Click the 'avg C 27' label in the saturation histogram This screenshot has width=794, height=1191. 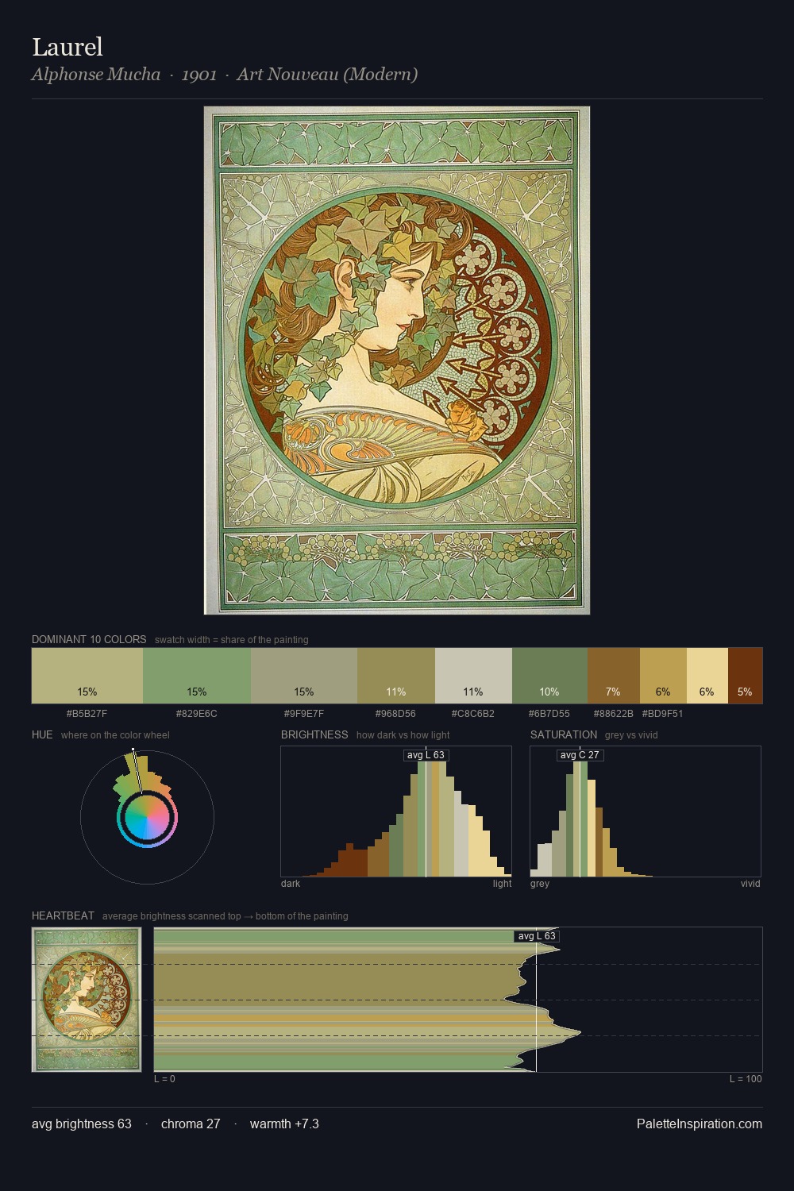coord(580,755)
